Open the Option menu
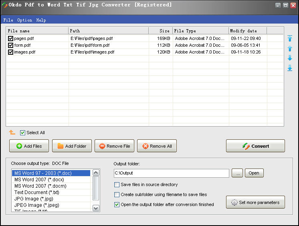This screenshot has height=226, width=299. [x=24, y=20]
